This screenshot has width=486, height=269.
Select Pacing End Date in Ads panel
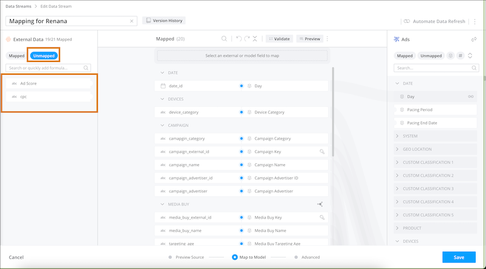pos(435,123)
